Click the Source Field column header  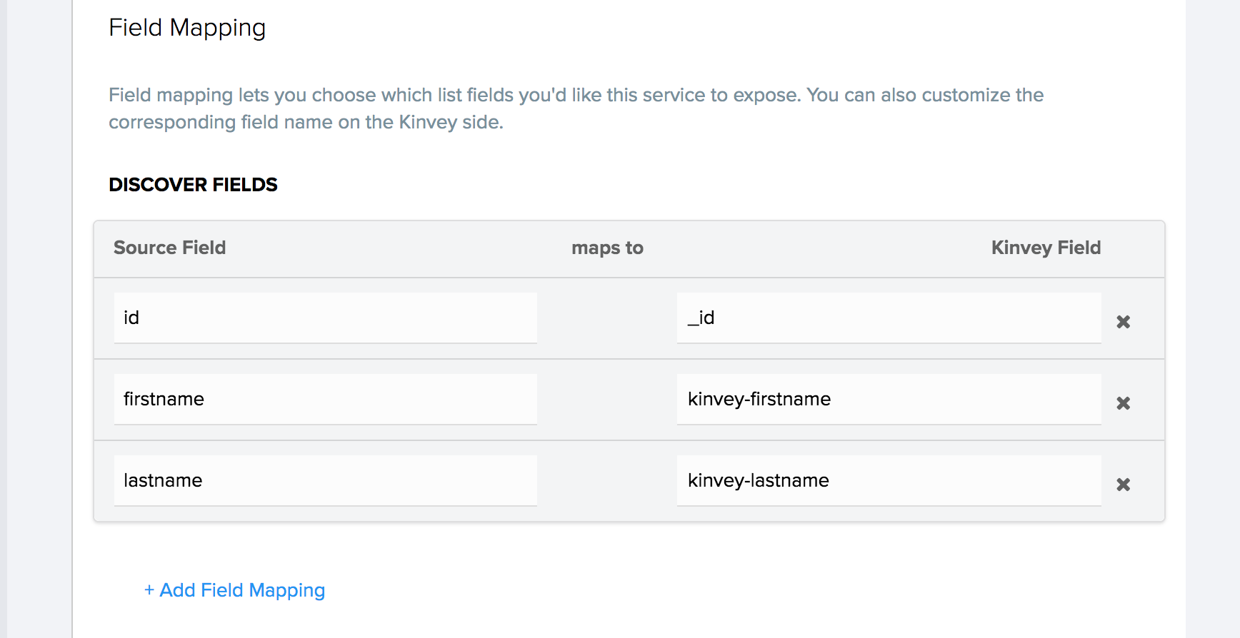169,248
